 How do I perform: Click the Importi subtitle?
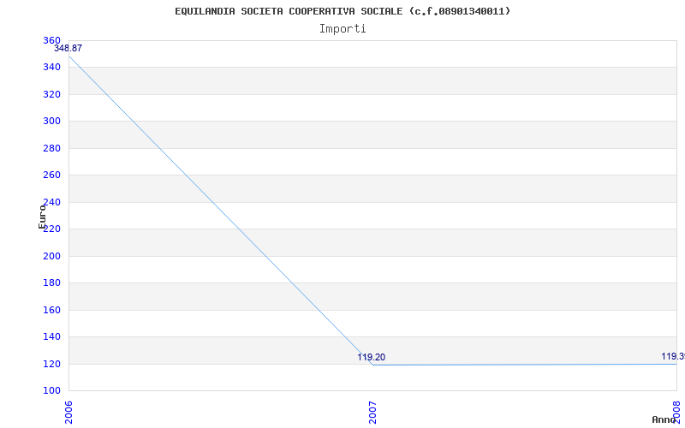[x=342, y=29]
